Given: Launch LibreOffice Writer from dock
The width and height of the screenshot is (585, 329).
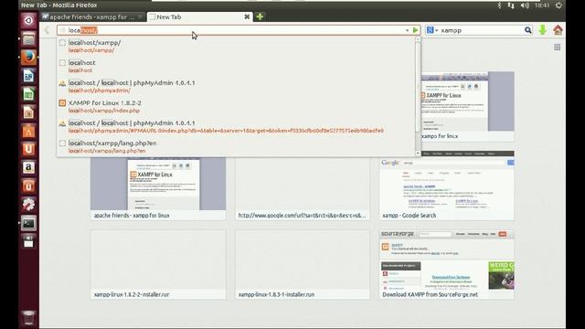Looking at the screenshot, I should pos(28,76).
